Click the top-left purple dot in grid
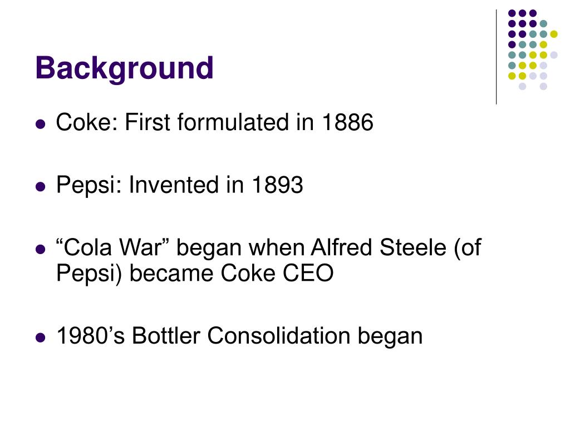Screen dimensions: 570x427 click(x=512, y=13)
